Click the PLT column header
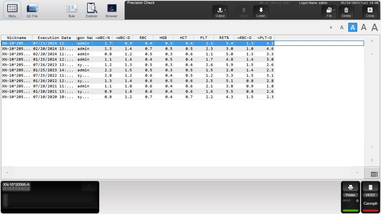Screen dimensions: 381x214 [x=204, y=38]
